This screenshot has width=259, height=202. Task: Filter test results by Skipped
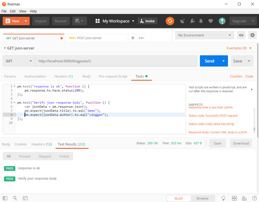(45, 156)
